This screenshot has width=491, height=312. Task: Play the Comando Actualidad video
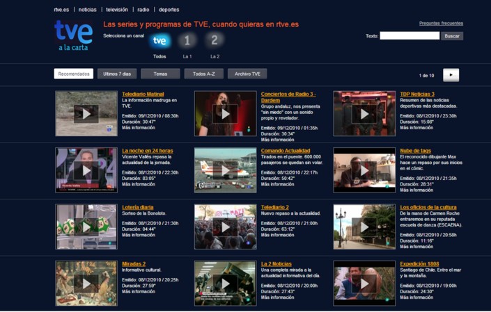(226, 170)
